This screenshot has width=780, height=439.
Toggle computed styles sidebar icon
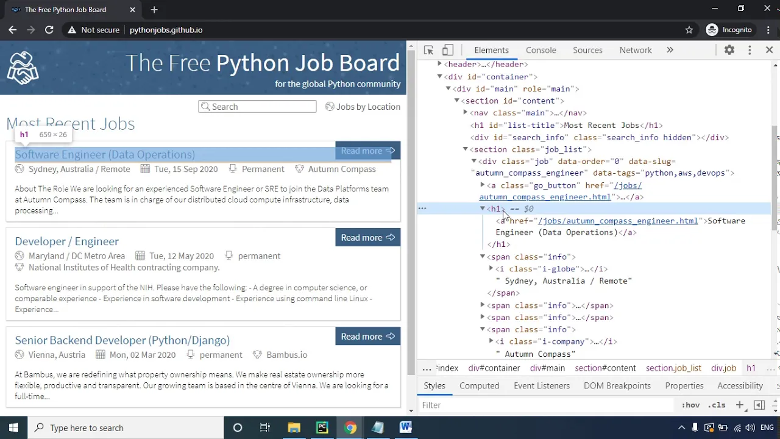pyautogui.click(x=759, y=405)
